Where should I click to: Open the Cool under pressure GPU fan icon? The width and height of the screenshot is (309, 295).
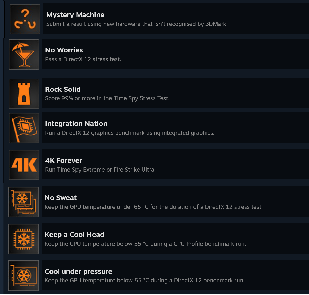click(x=24, y=275)
